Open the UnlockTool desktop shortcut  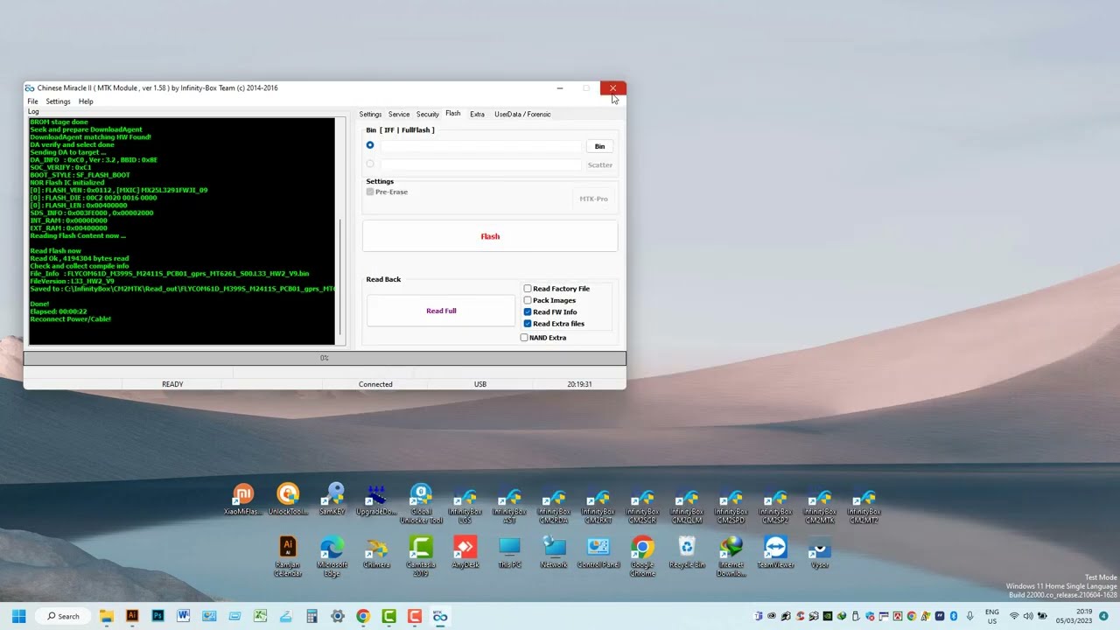pyautogui.click(x=288, y=500)
